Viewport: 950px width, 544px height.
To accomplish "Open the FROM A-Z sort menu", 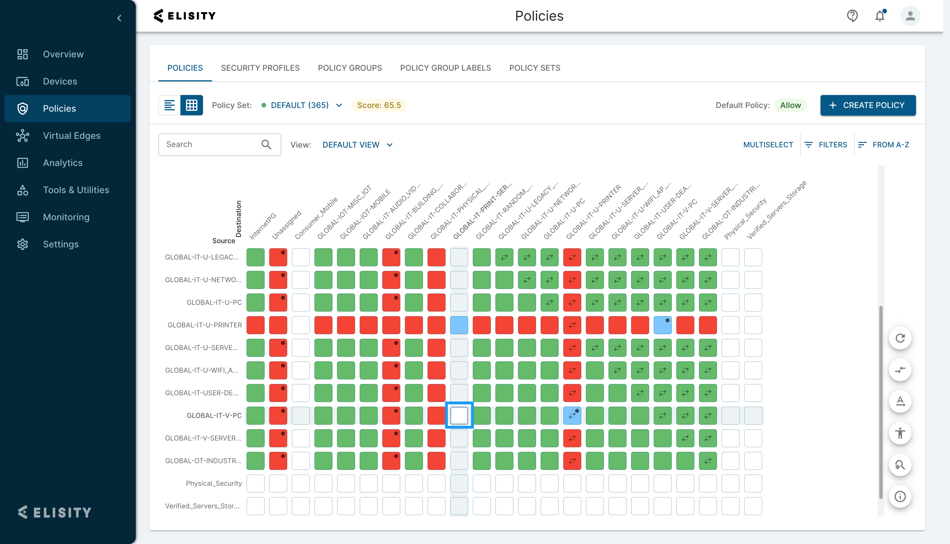I will [884, 144].
